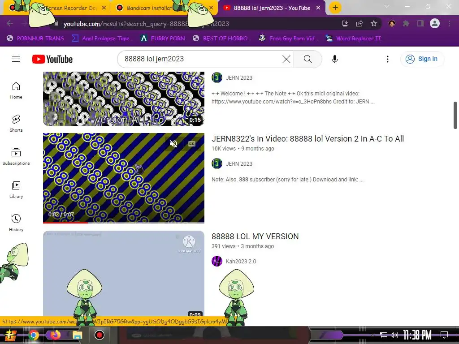The image size is (459, 344).
Task: Open the Chrome profile avatar
Action: point(435,23)
